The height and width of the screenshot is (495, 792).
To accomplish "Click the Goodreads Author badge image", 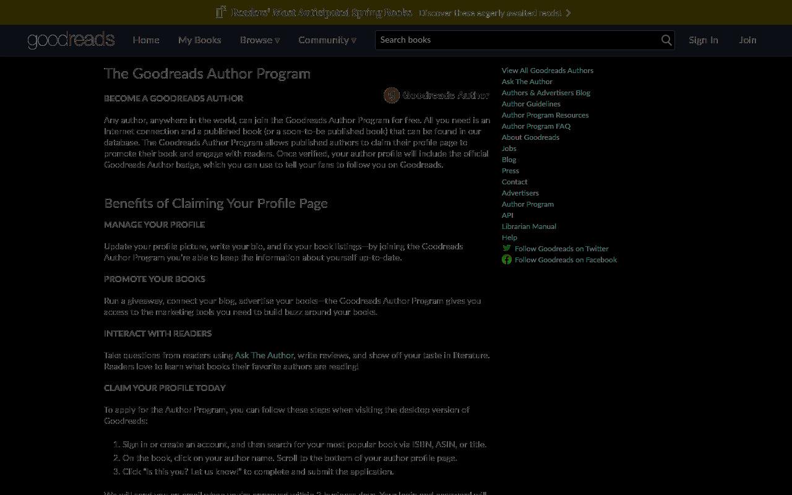I will [437, 95].
